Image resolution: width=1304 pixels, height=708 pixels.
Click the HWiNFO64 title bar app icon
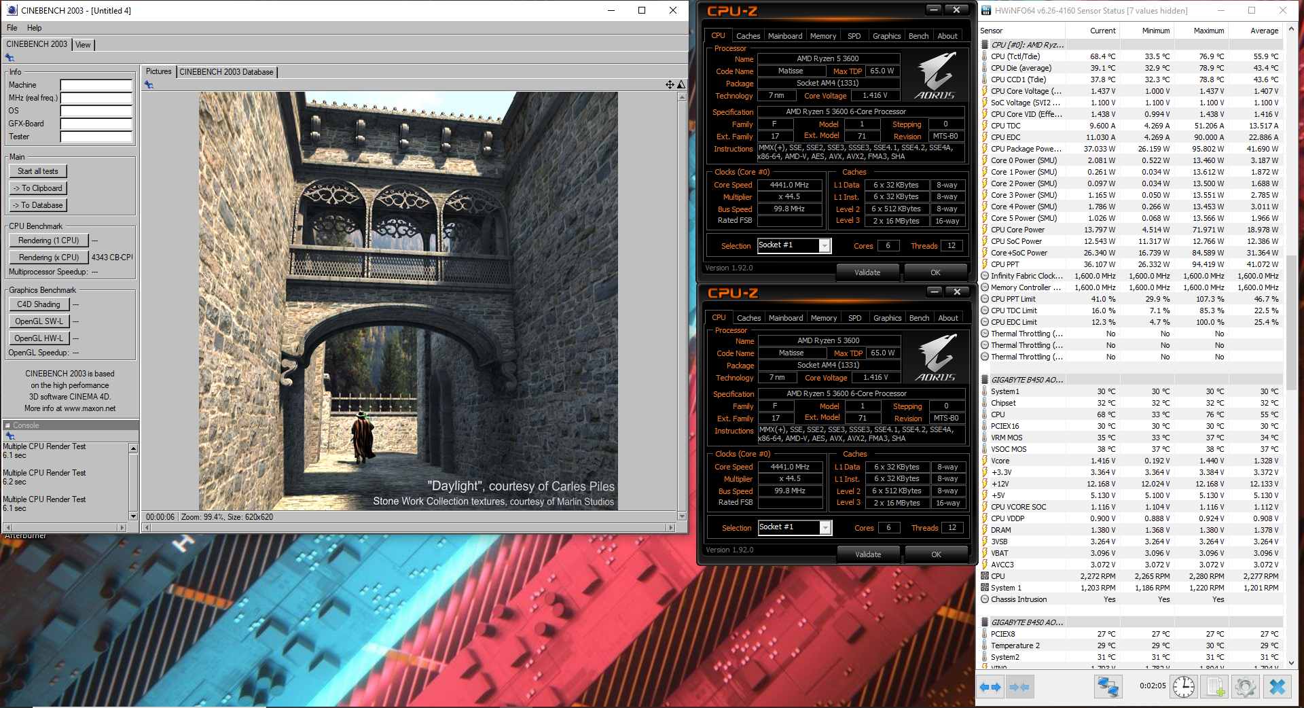pos(986,10)
